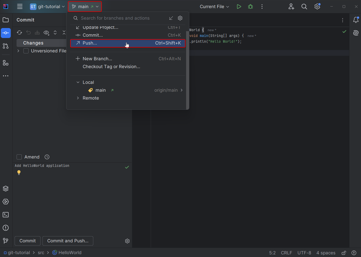Check the Unversioned Files checkbox
The width and height of the screenshot is (361, 257).
click(x=26, y=51)
